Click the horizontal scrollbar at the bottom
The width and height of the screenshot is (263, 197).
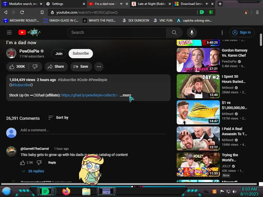click(x=129, y=184)
